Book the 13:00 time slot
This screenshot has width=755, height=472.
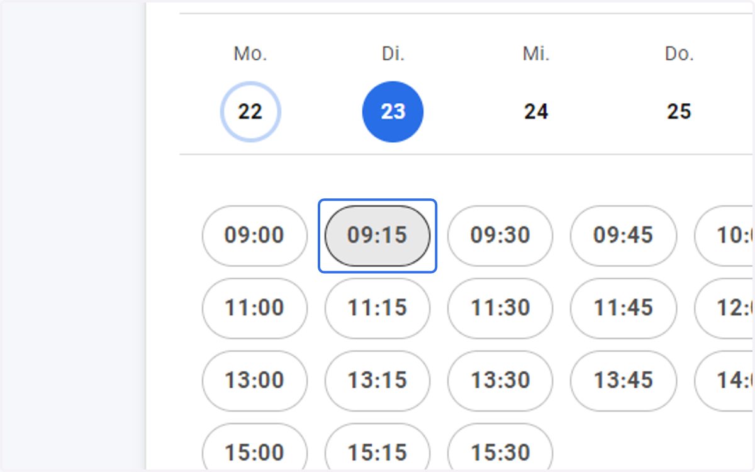(255, 381)
